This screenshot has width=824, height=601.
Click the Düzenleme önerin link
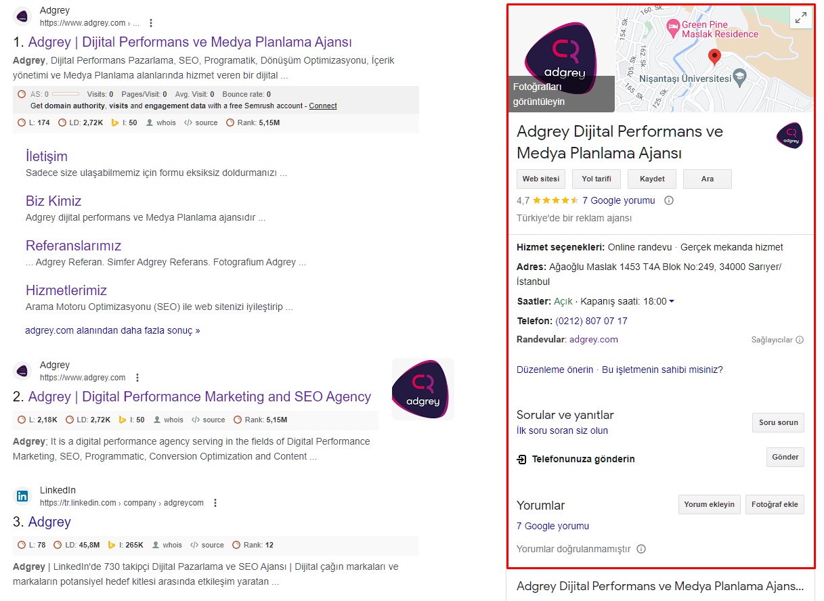[555, 370]
